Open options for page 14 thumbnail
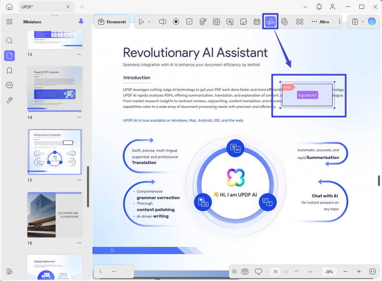This screenshot has width=382, height=281. (x=79, y=117)
